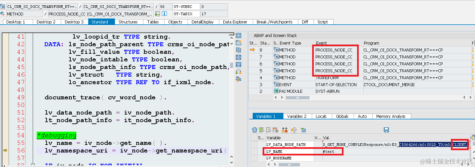Click the horizontal-arrows maximize-width icon

(238, 65)
